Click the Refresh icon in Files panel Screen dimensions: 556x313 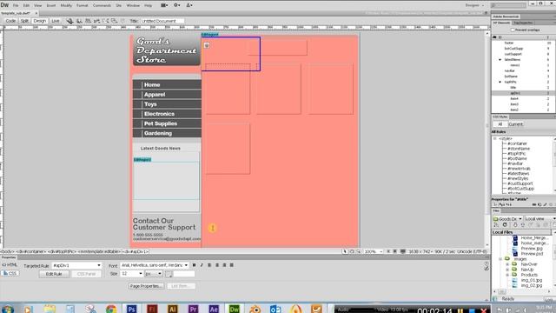505,225
